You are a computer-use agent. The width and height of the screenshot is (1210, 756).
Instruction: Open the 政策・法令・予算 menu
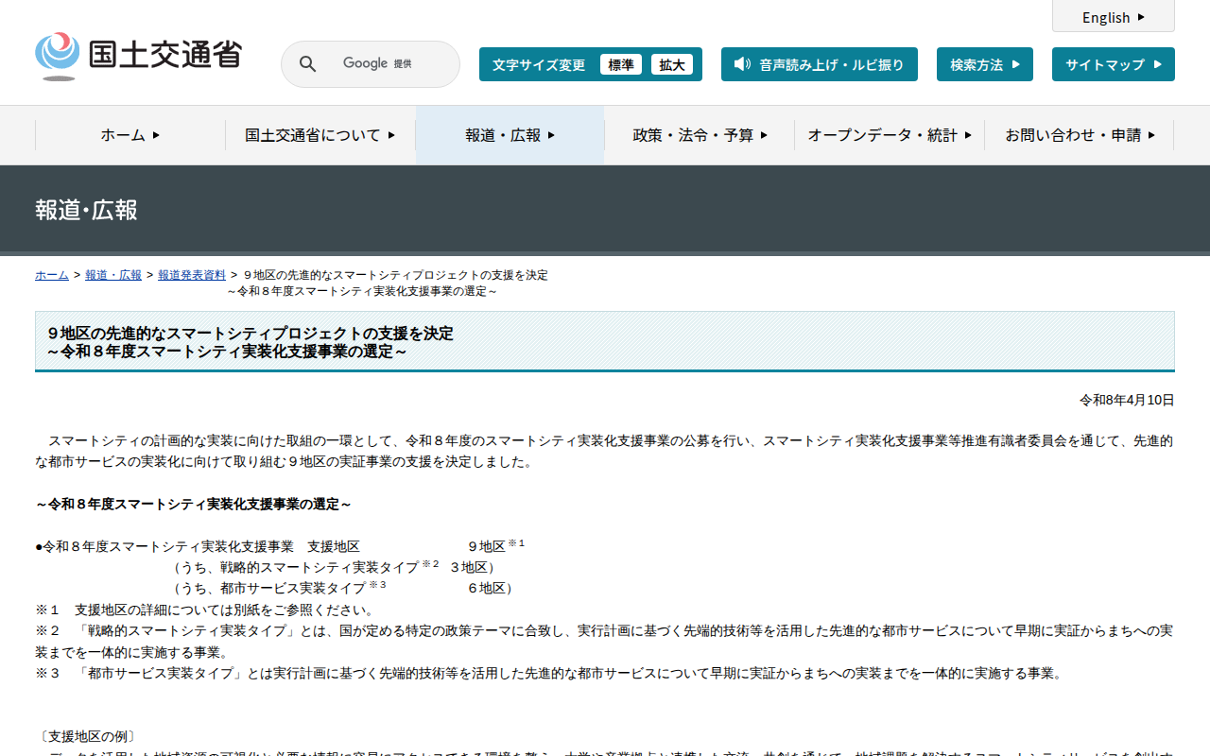[x=700, y=135]
